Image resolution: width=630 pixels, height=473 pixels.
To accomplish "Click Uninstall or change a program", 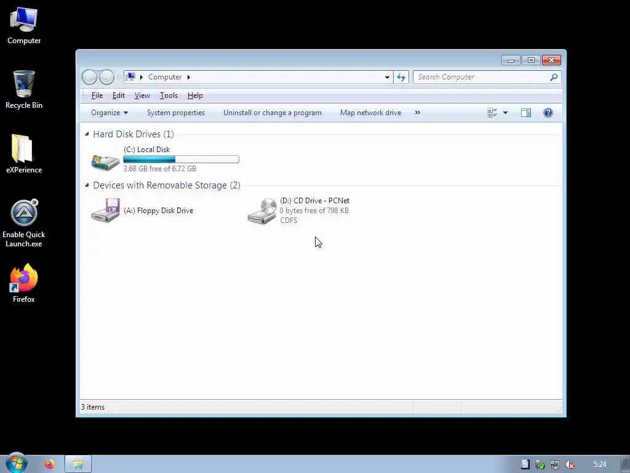I will pyautogui.click(x=273, y=113).
